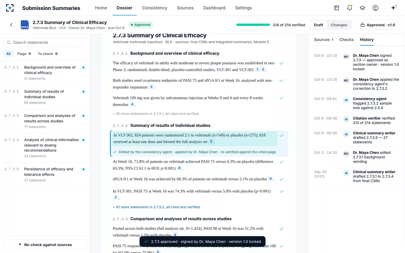Open the Dashboard navigation link
405x253 pixels.
coord(214,8)
